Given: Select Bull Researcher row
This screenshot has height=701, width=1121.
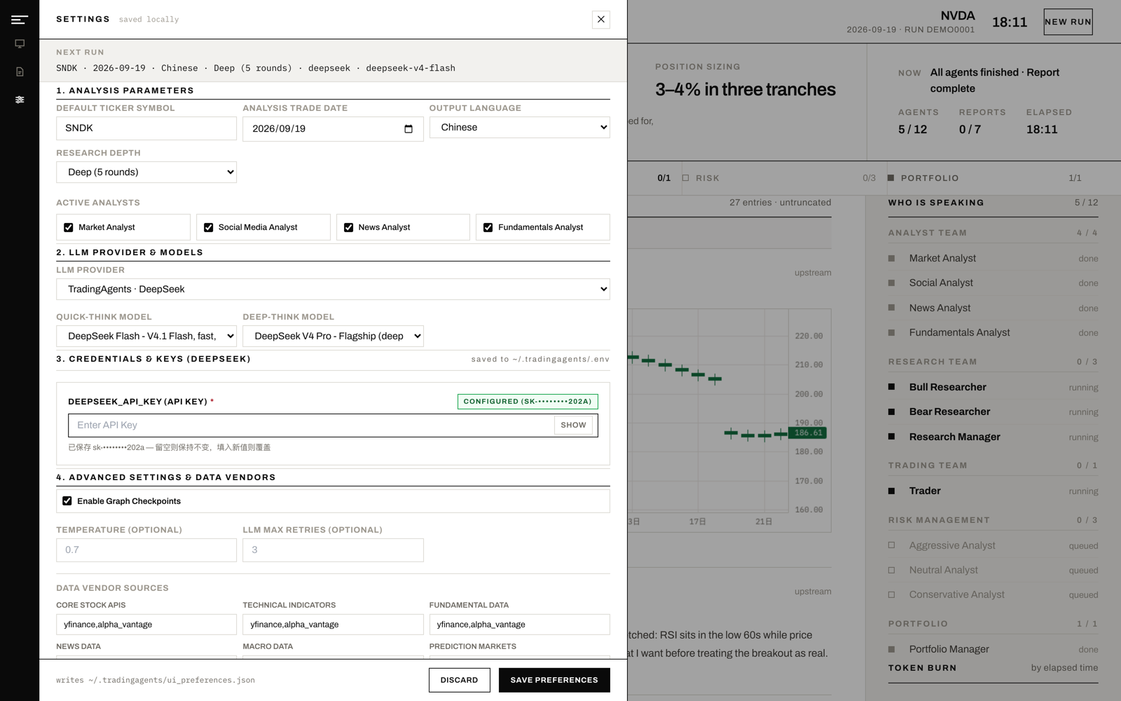Looking at the screenshot, I should pos(993,388).
